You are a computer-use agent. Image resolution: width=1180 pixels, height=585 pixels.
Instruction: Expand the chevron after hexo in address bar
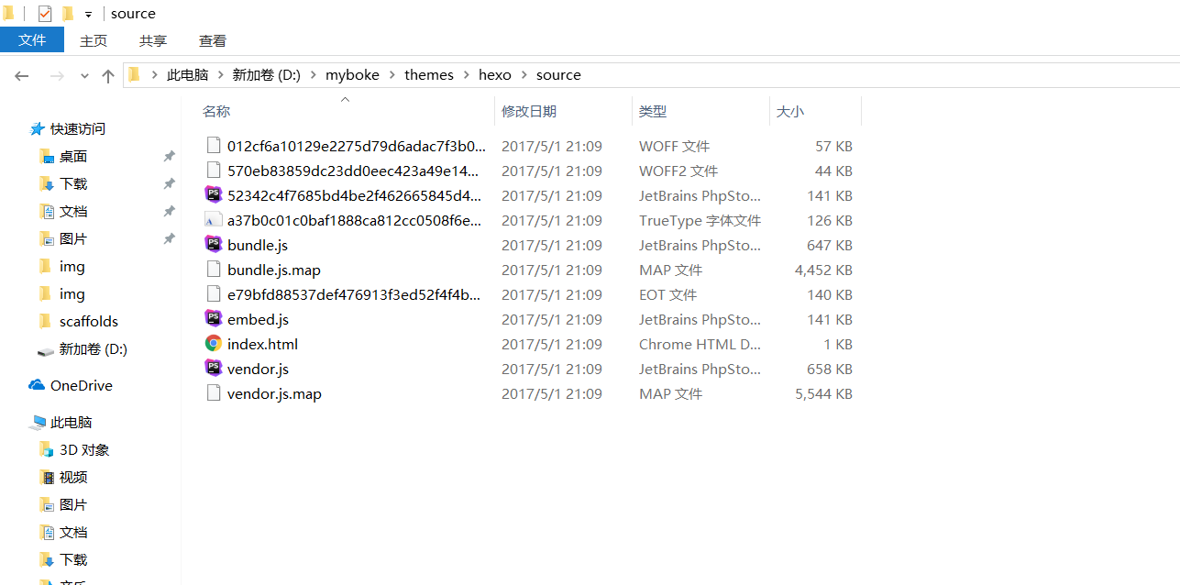point(524,75)
